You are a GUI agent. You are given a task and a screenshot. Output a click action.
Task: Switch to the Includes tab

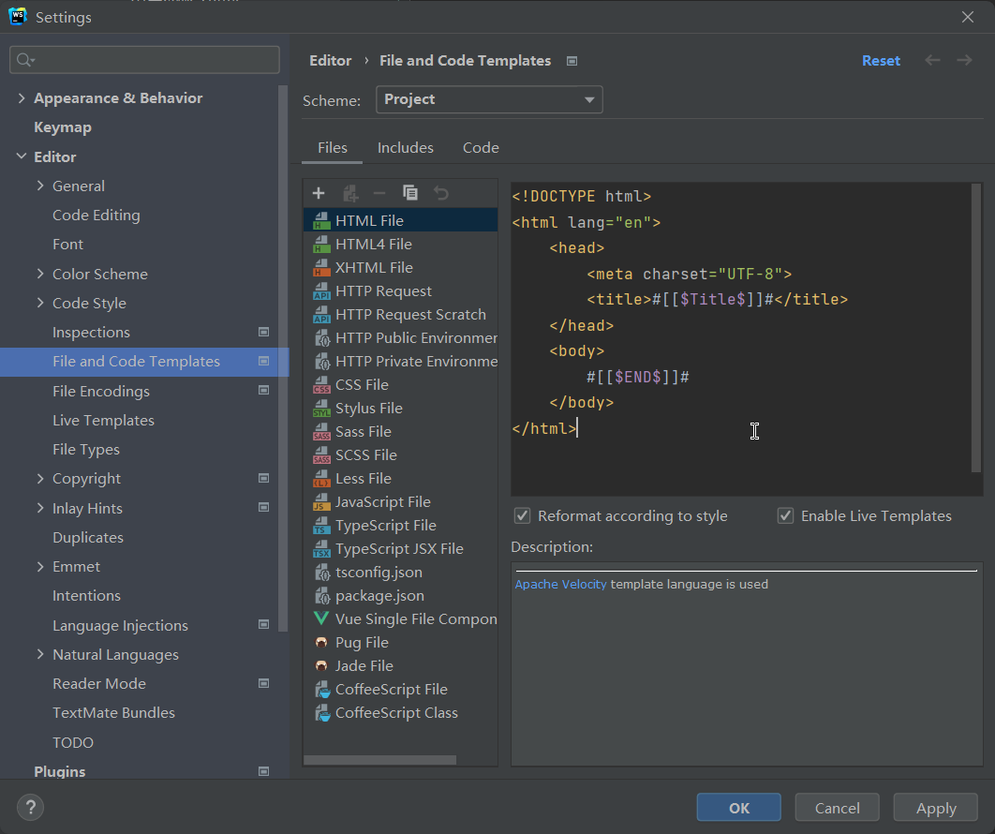pos(405,147)
